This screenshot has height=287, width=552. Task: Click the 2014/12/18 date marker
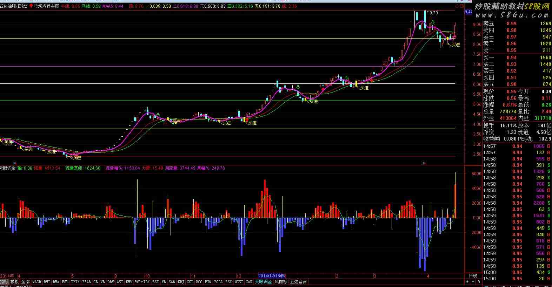(272, 276)
